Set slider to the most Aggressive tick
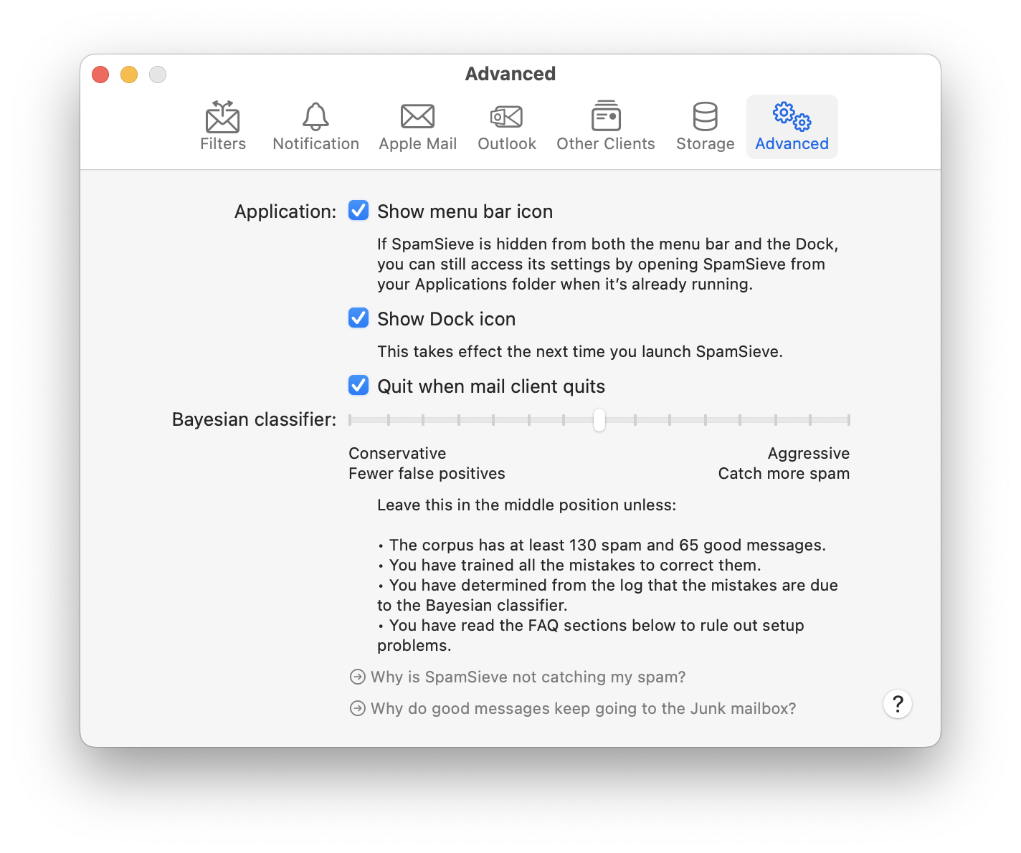The image size is (1021, 853). tap(848, 420)
